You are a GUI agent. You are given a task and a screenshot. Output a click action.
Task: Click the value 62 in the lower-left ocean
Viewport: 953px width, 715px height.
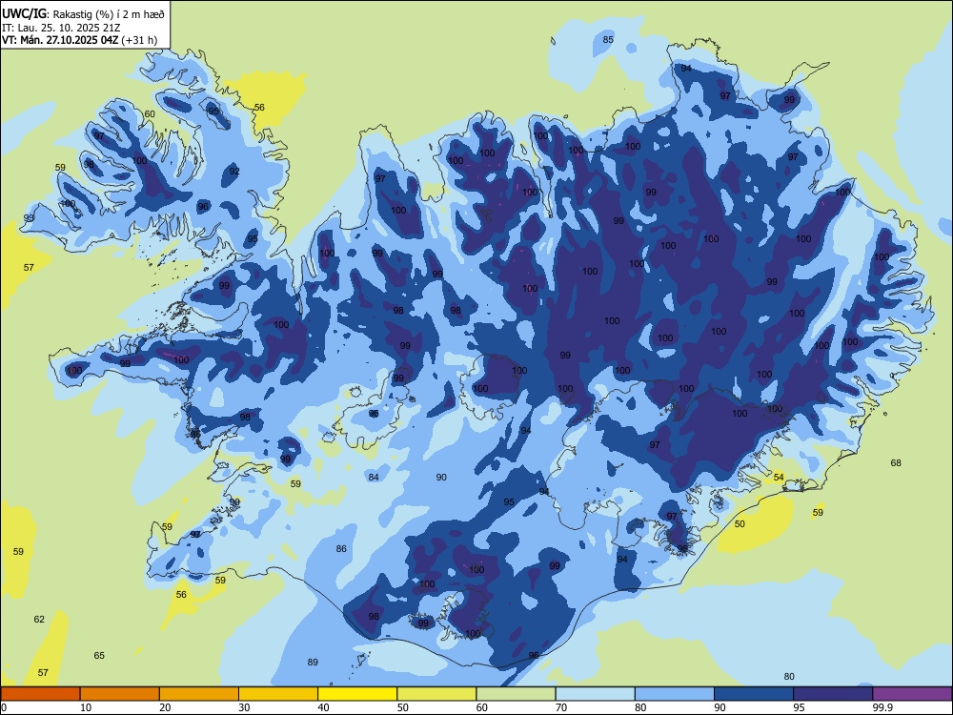click(39, 619)
